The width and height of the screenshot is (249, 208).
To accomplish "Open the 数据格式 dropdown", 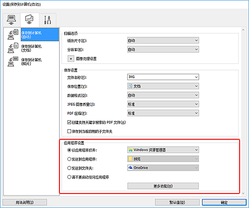I will coord(163,95).
